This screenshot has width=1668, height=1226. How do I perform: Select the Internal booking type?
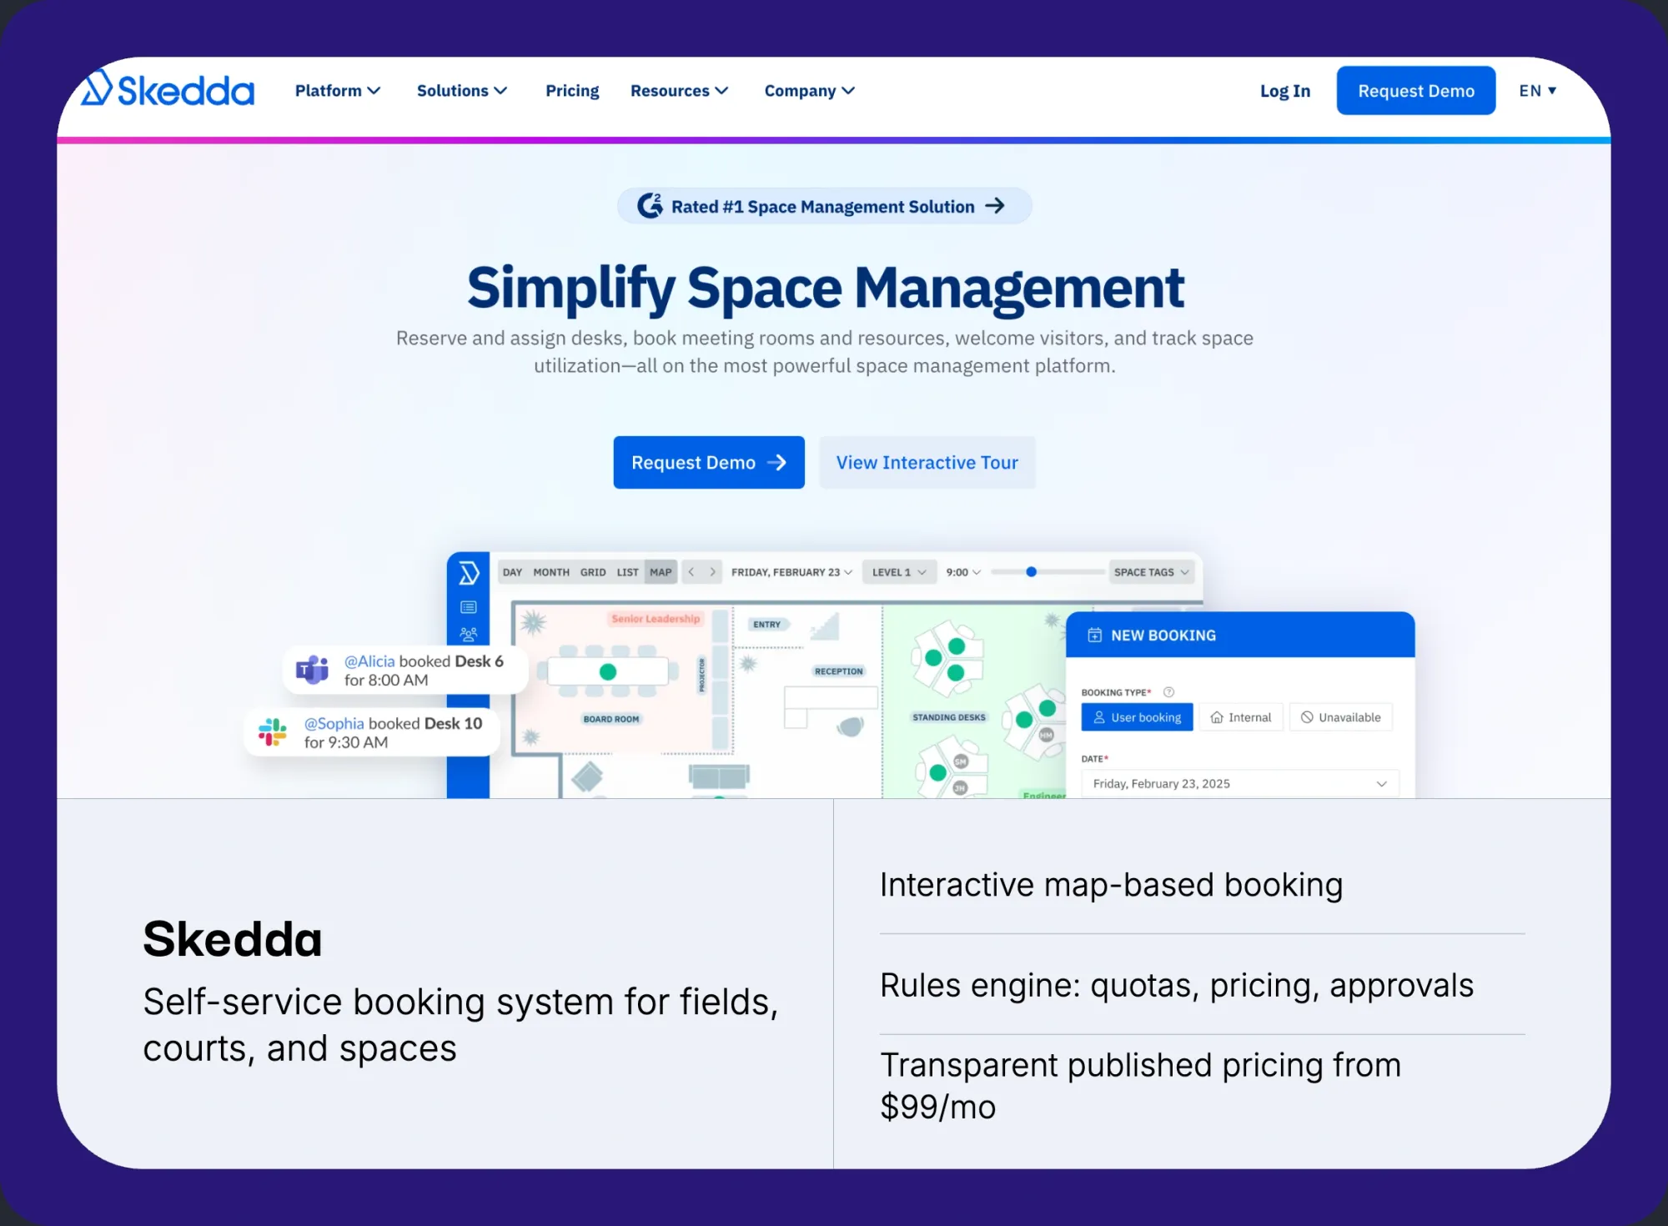(x=1241, y=717)
